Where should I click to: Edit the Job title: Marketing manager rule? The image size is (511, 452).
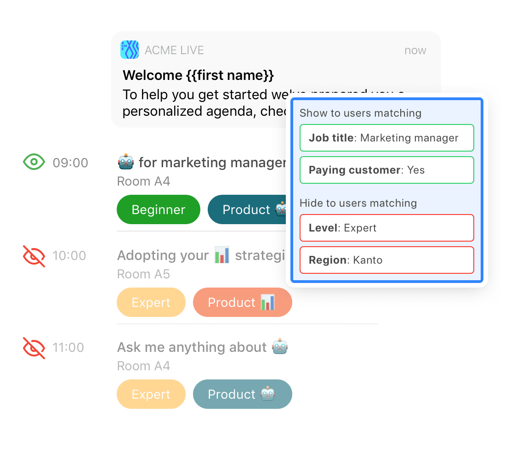(386, 138)
